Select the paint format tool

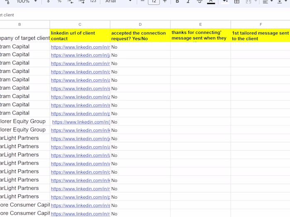pos(7,2)
